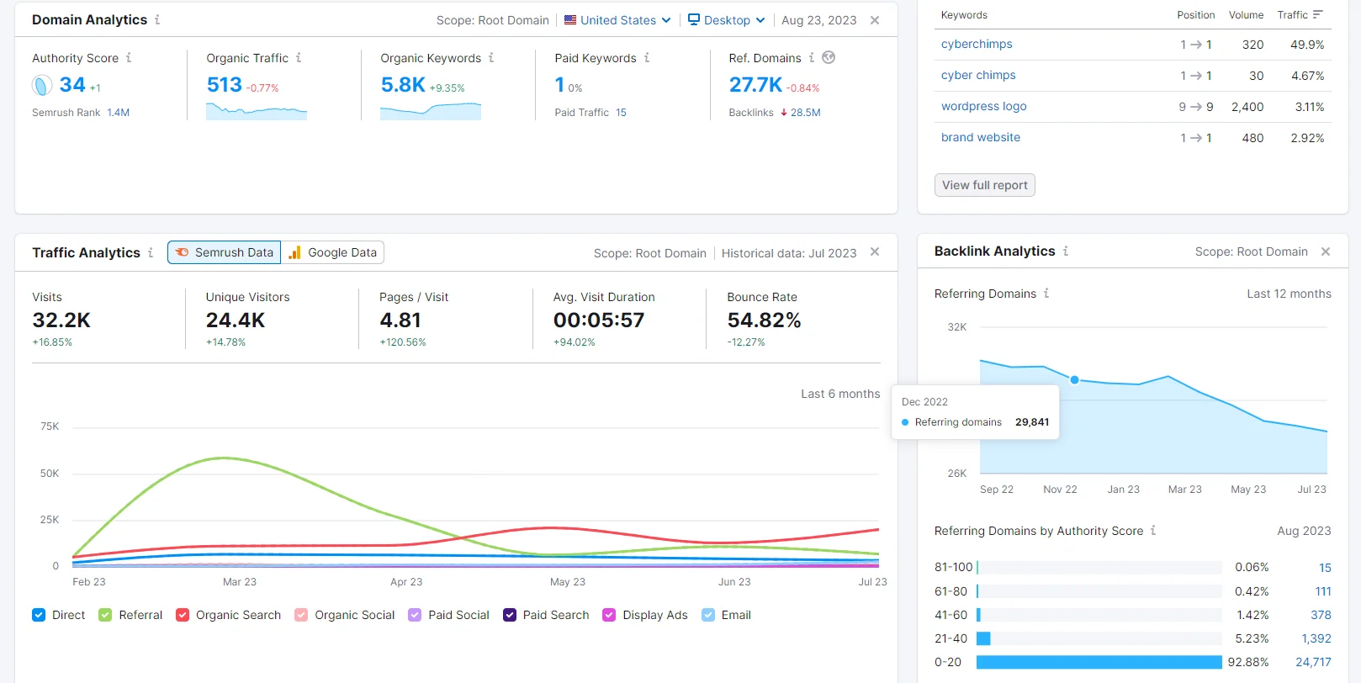Show Referring Domains by Authority Score info
The image size is (1361, 683).
(x=1153, y=531)
